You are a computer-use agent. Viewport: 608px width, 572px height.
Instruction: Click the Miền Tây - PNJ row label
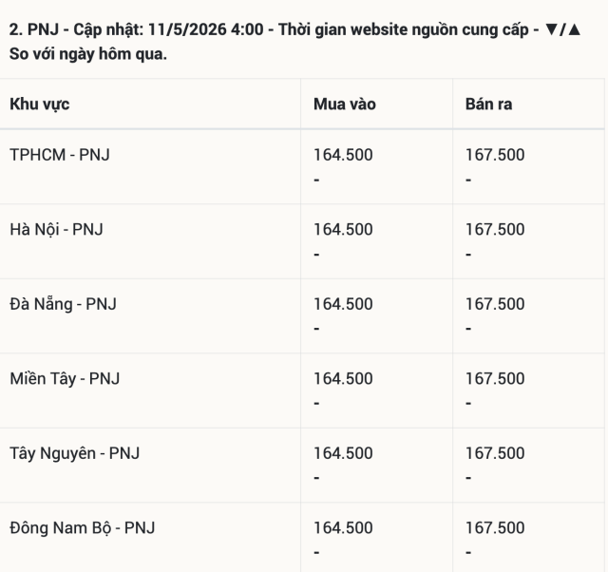(65, 378)
